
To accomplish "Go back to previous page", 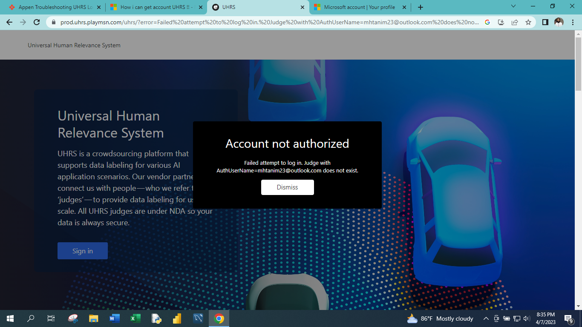I will 9,22.
